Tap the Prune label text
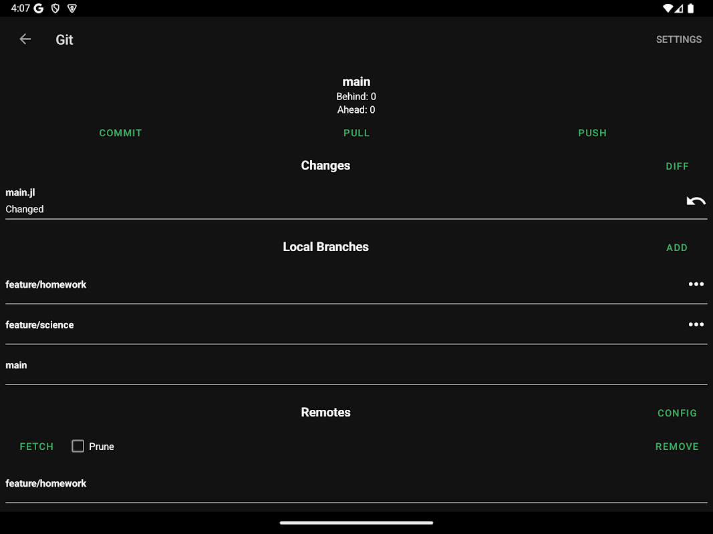 (102, 447)
